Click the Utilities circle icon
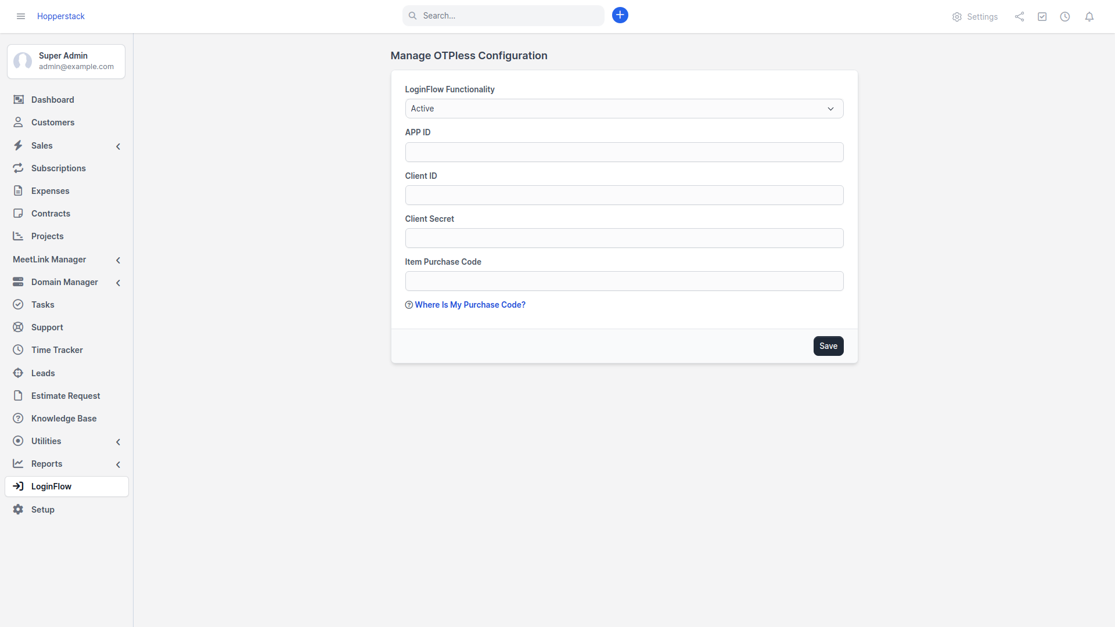 (x=18, y=441)
